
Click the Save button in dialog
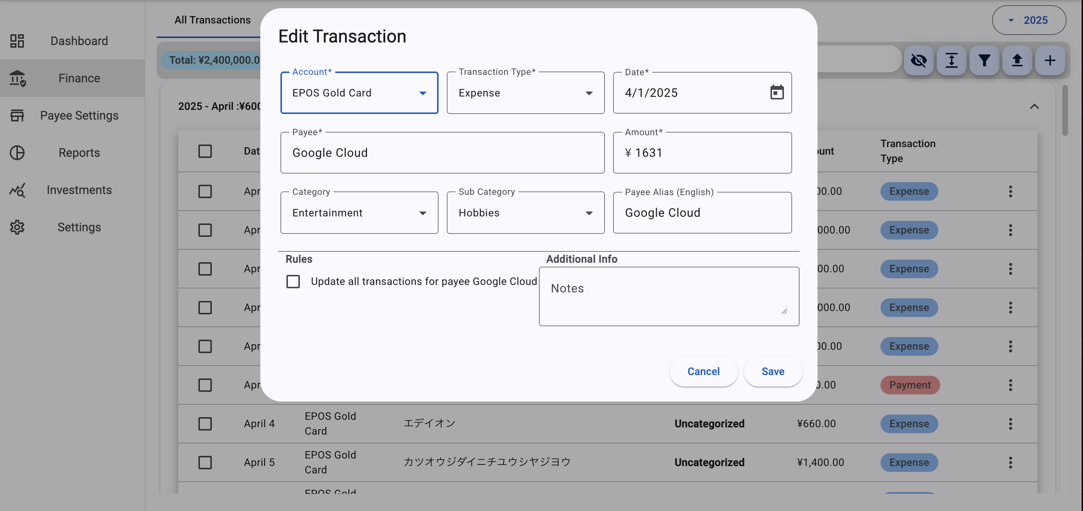coord(773,372)
